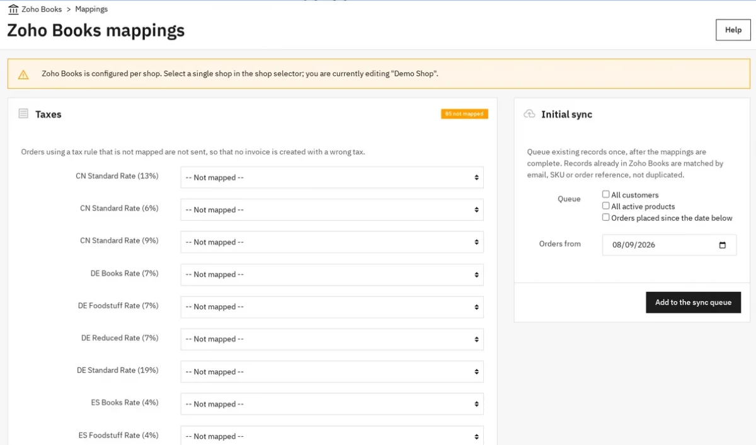The height and width of the screenshot is (445, 756).
Task: Click the 85 not mapped badge
Action: point(464,114)
